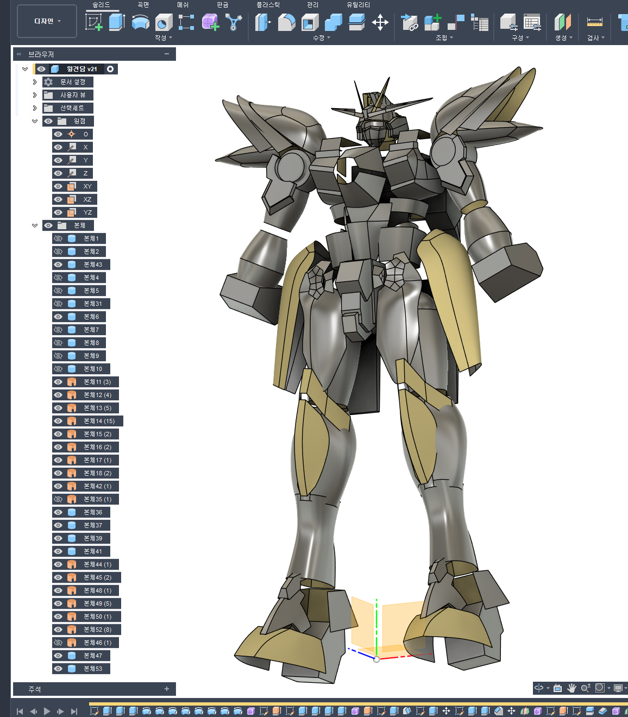
Task: Open the 수정 menu label
Action: (x=321, y=38)
